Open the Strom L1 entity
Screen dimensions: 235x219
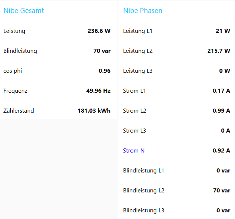[134, 91]
